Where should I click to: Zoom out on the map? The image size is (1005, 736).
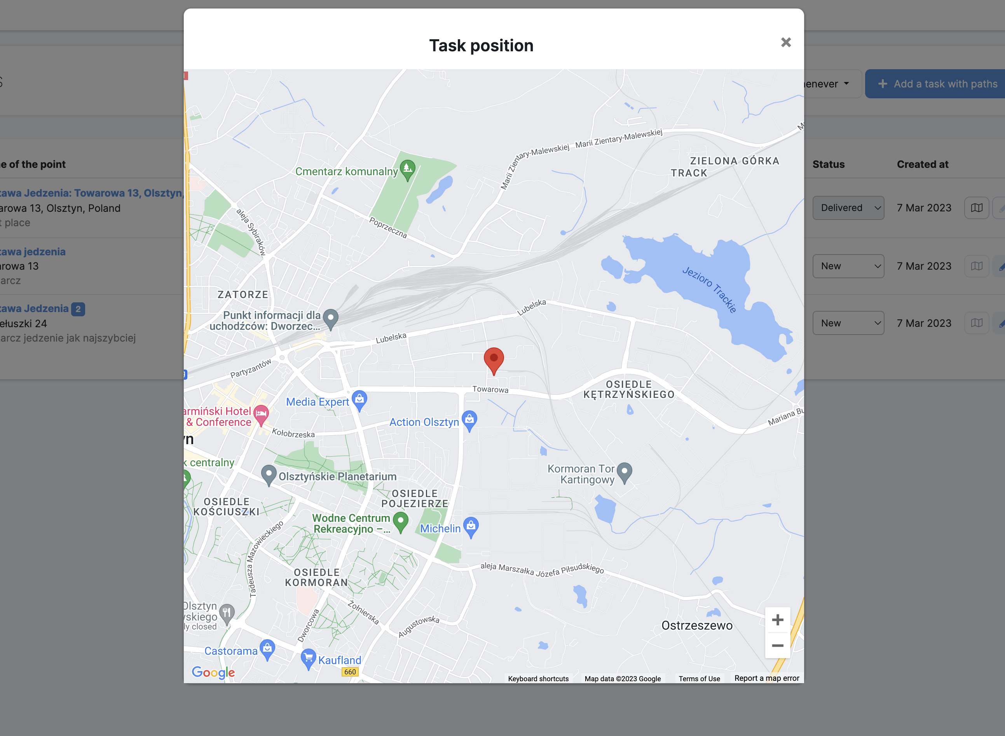[x=777, y=645]
